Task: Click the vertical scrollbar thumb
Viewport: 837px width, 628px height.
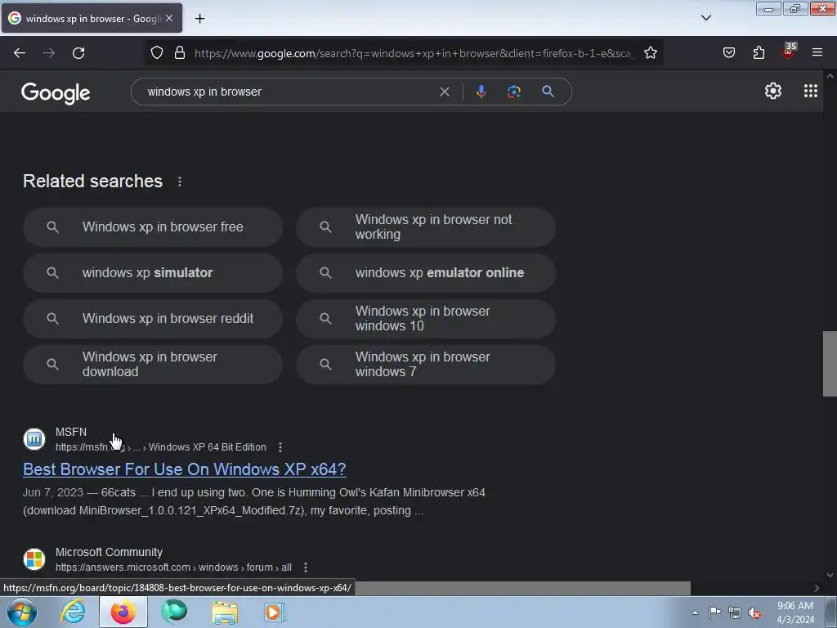Action: (x=830, y=364)
